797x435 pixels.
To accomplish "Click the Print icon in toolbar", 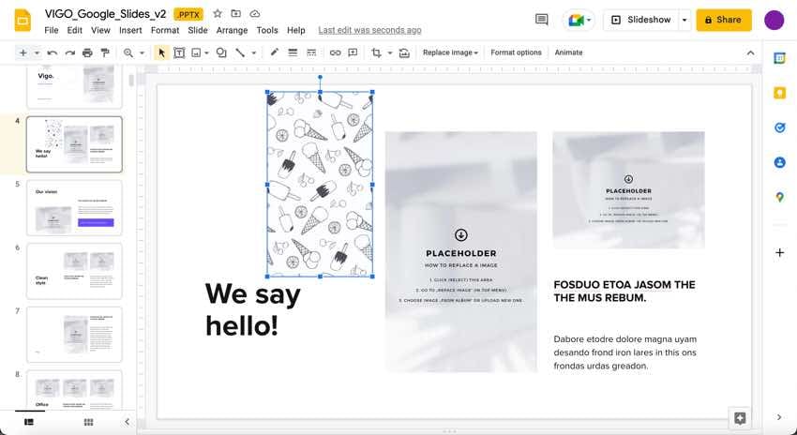I will click(87, 52).
